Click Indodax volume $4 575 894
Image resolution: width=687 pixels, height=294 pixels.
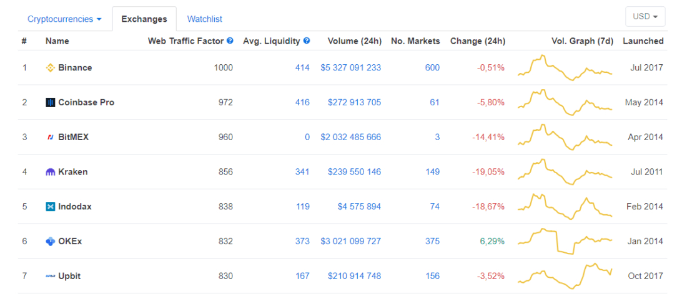pos(359,207)
